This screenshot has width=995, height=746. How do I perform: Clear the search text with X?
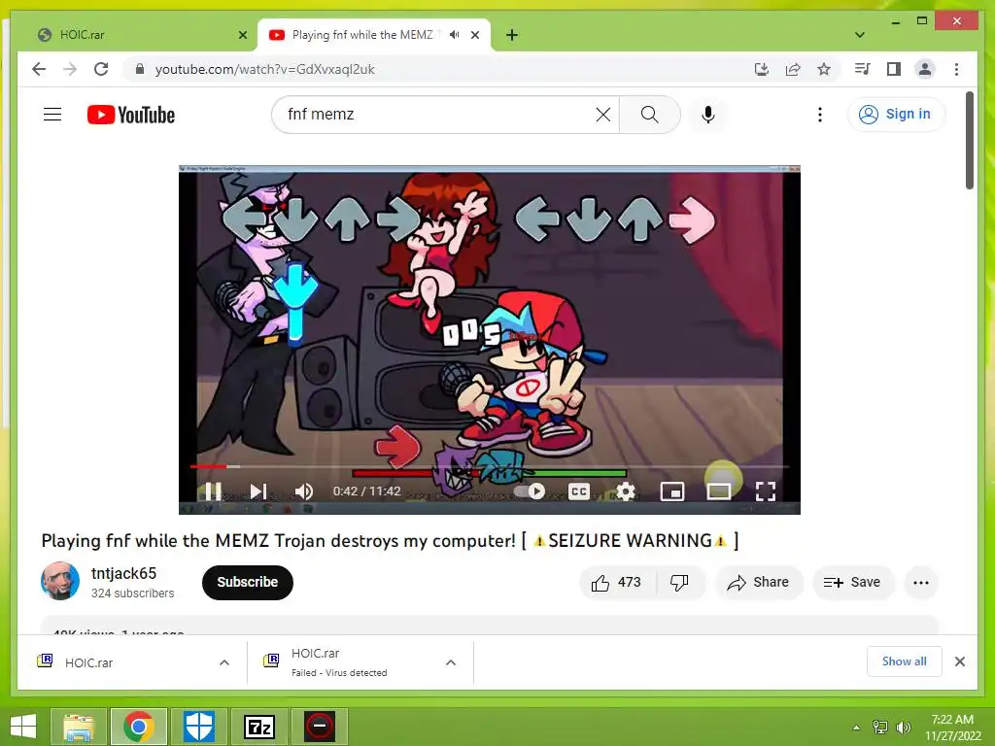point(602,115)
